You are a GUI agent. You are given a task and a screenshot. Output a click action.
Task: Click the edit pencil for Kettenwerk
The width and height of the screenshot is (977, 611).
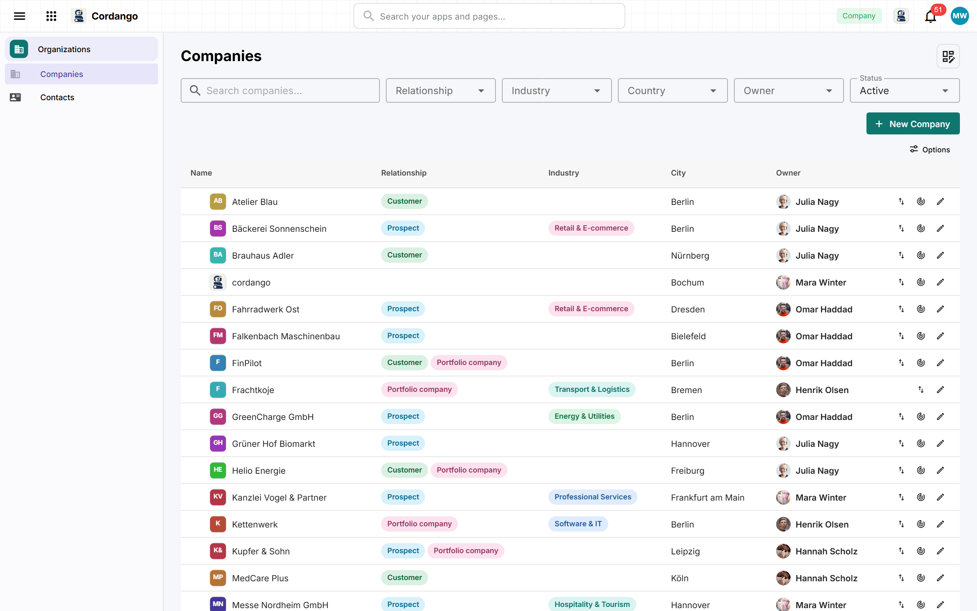point(940,524)
